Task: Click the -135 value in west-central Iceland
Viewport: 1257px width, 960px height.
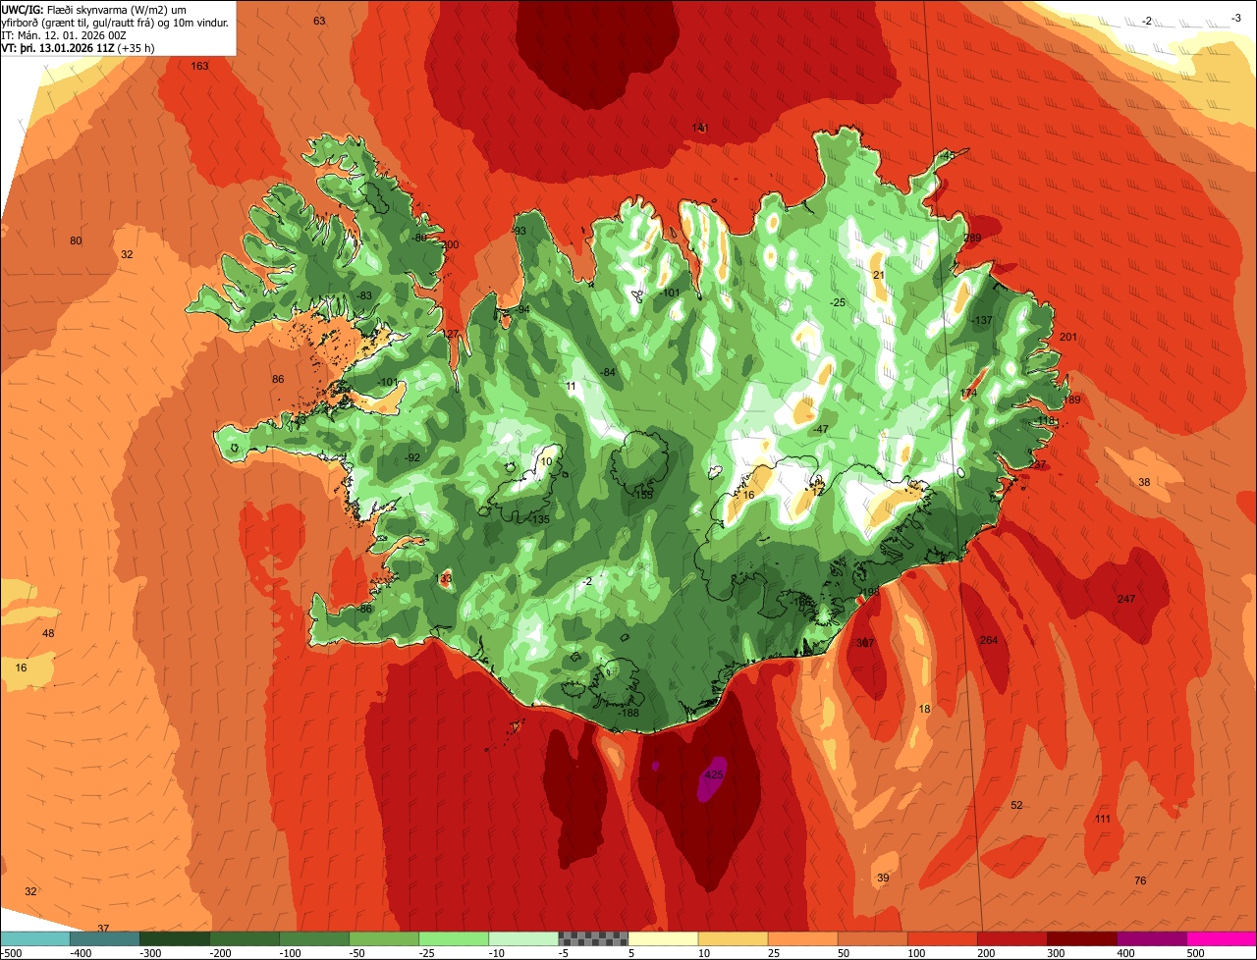Action: click(x=539, y=519)
